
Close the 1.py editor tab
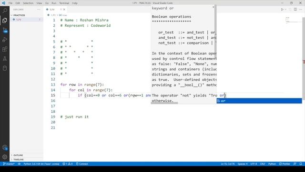tap(64, 10)
